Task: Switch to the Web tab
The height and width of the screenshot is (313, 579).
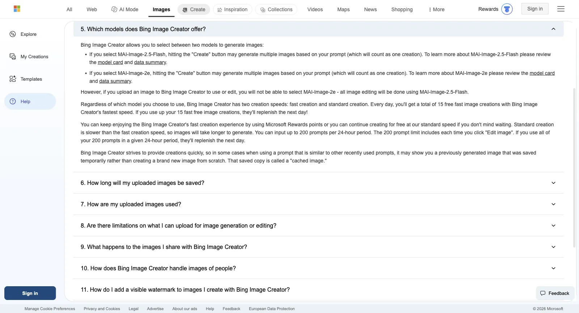Action: coord(92,9)
